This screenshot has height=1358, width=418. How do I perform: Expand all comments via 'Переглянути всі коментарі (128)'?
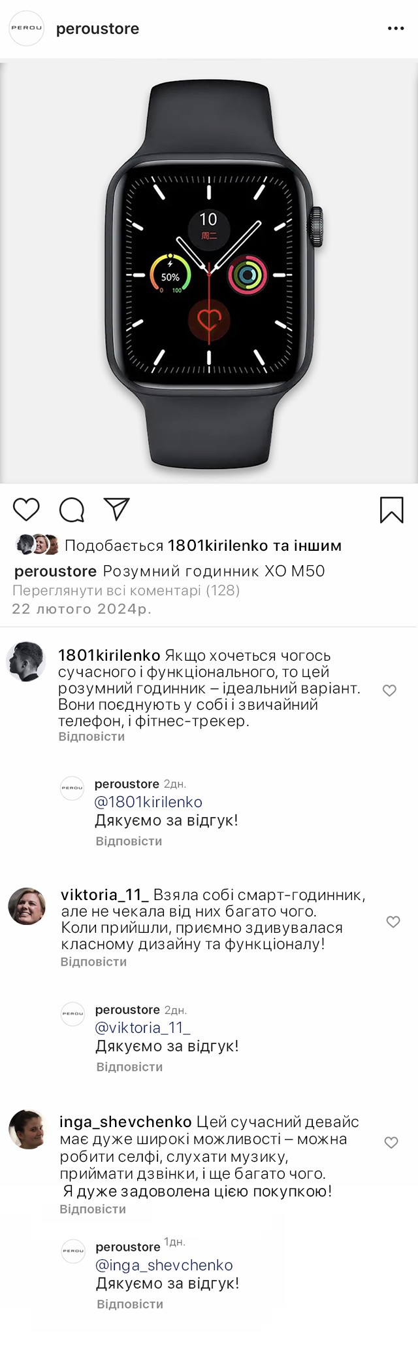click(x=126, y=590)
